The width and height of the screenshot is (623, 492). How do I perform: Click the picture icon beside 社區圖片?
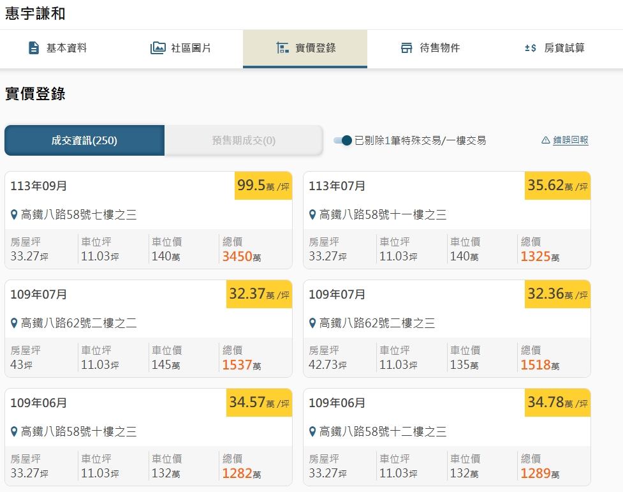tap(158, 48)
